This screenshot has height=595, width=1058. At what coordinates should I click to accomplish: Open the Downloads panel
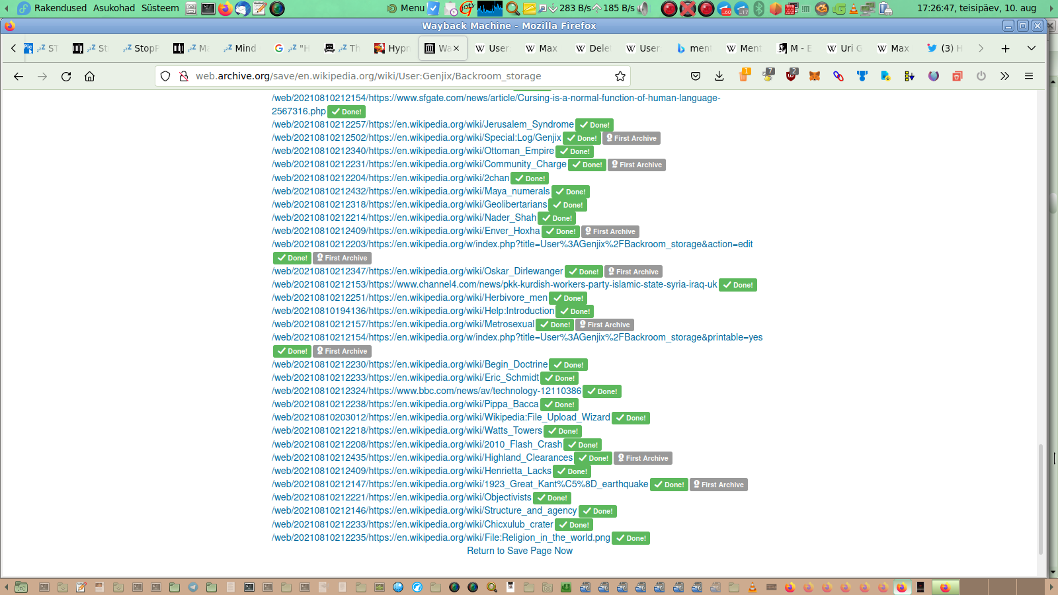[x=719, y=76]
